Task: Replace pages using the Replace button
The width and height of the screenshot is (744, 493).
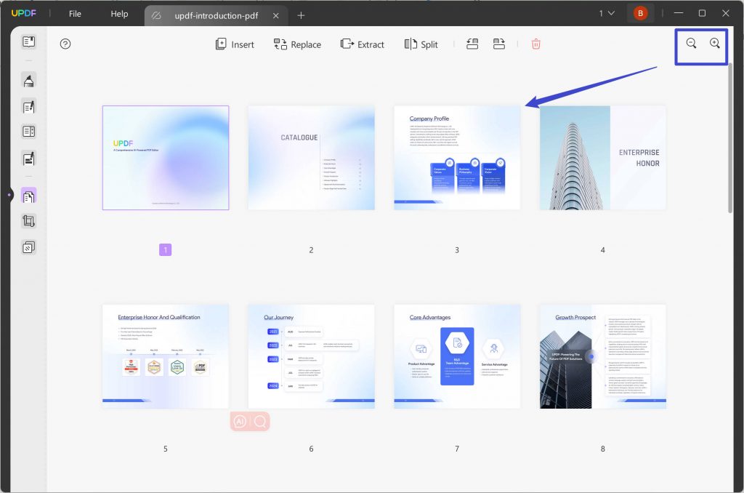Action: [297, 44]
